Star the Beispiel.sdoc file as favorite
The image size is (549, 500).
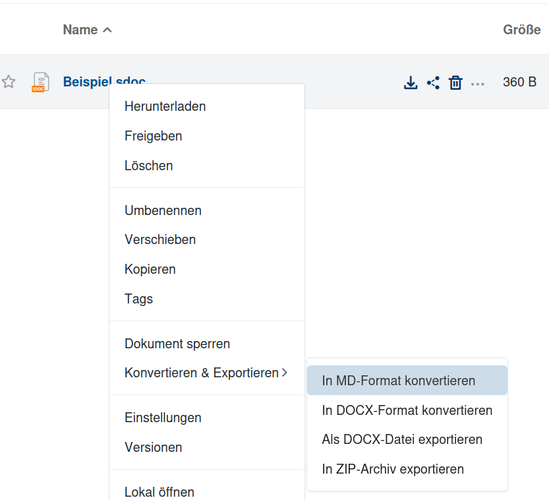pos(9,82)
